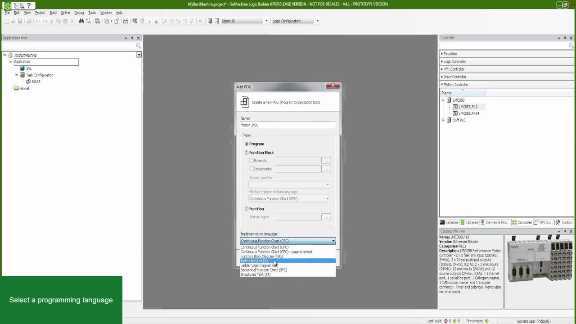Screen dimensions: 576x324
Task: Open the Logic Configuration toolbar dropdown
Action: (x=317, y=21)
